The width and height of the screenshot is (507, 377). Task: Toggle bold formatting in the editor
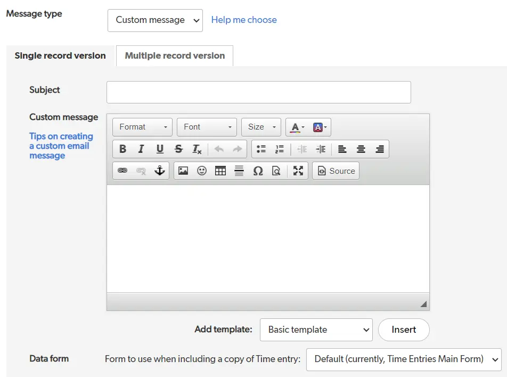[x=123, y=149]
